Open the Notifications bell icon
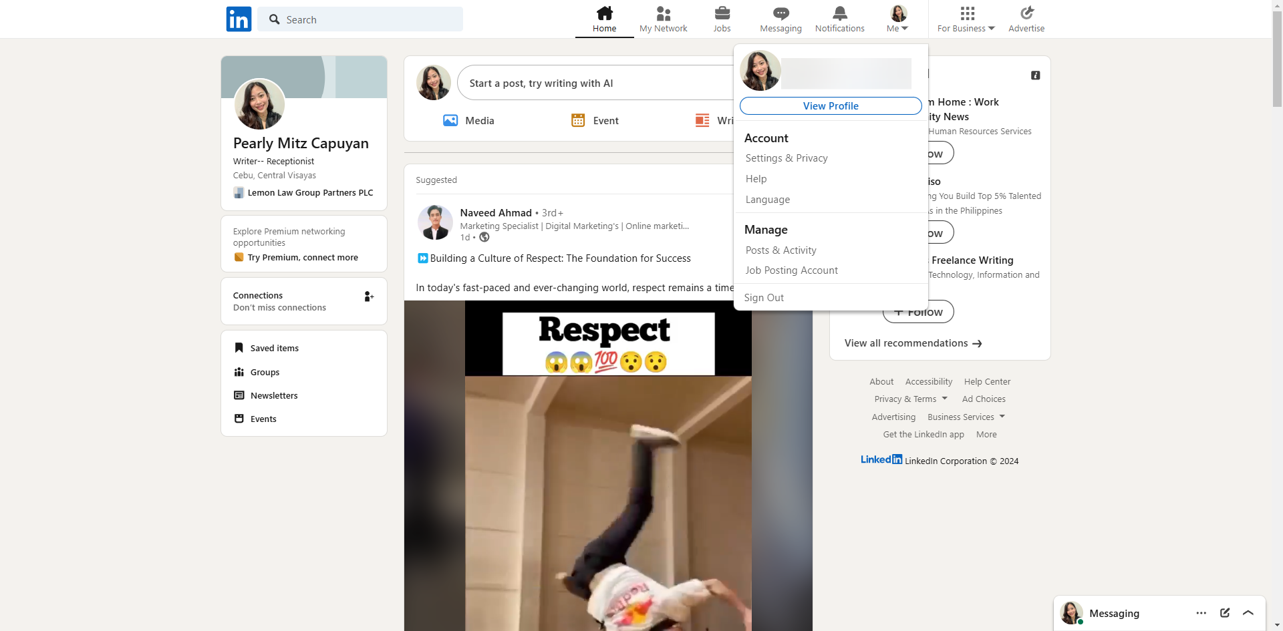This screenshot has height=631, width=1283. click(840, 13)
